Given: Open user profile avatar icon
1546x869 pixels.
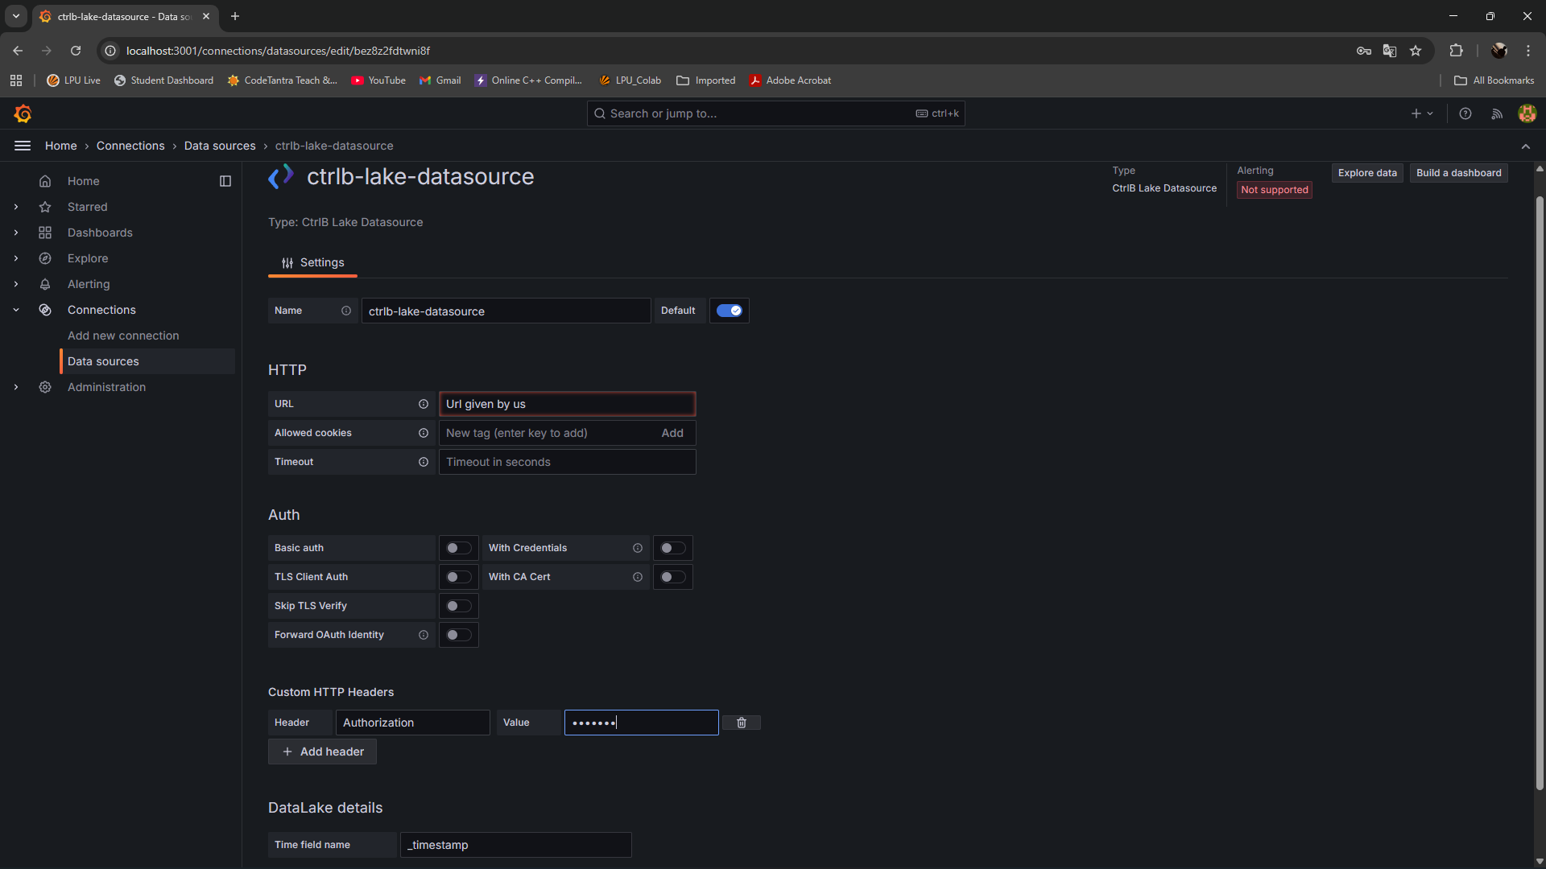Looking at the screenshot, I should tap(1527, 113).
